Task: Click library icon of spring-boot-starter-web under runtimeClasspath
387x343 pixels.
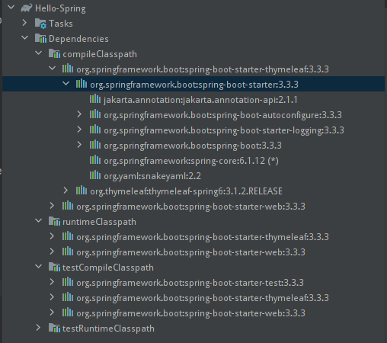Action: 68,252
